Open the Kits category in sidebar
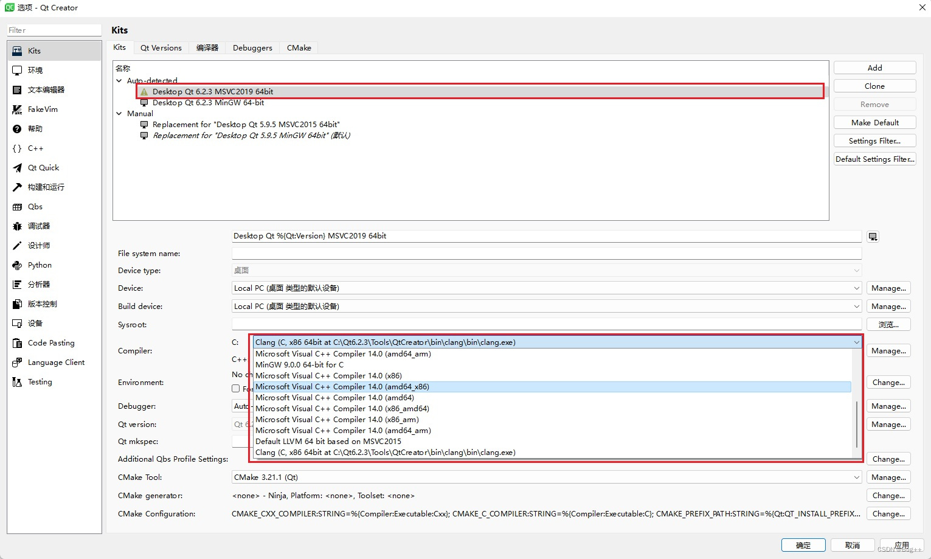The width and height of the screenshot is (931, 559). click(54, 50)
